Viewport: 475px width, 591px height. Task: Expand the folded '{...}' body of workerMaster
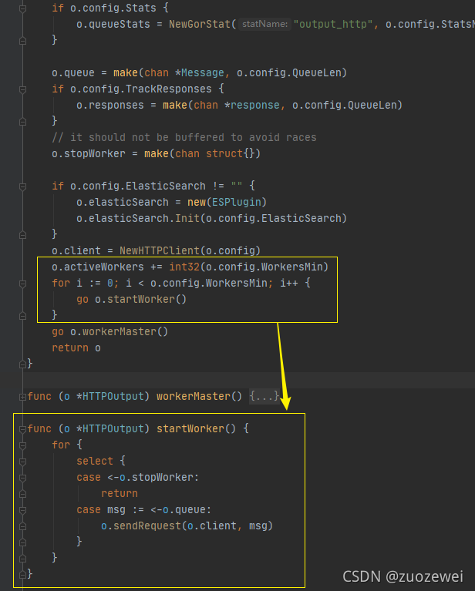pos(264,396)
